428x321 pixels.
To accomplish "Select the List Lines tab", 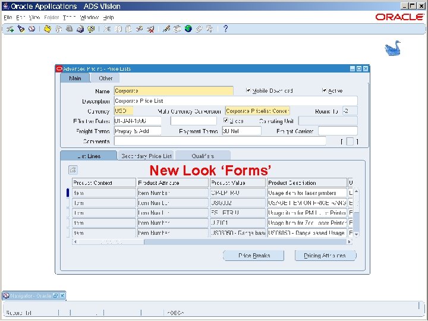I will point(89,156).
